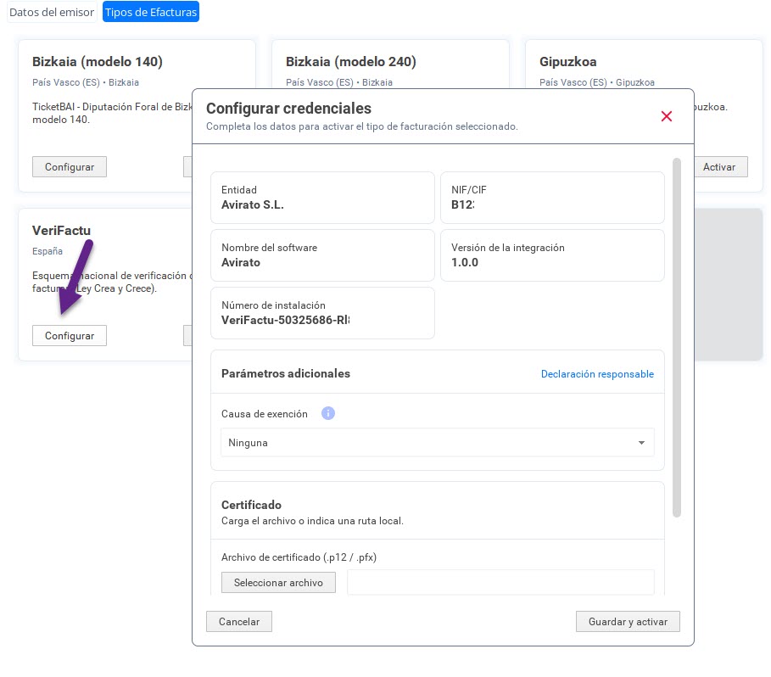Screen dimensions: 771x677
Task: Click the certificate file path field
Action: 500,583
